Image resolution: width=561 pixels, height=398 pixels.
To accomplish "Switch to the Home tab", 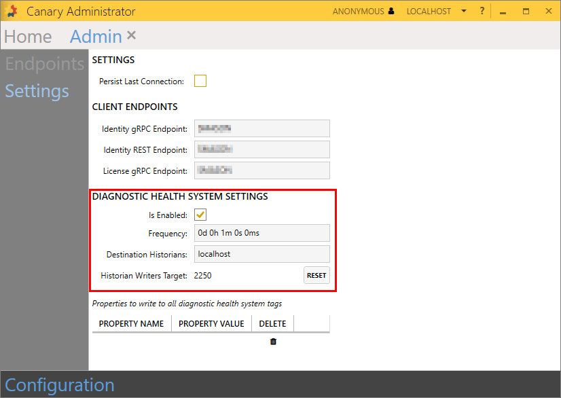I will 28,37.
